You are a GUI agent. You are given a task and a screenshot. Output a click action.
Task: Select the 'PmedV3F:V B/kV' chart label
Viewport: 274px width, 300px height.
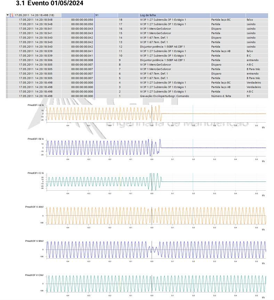[34, 241]
